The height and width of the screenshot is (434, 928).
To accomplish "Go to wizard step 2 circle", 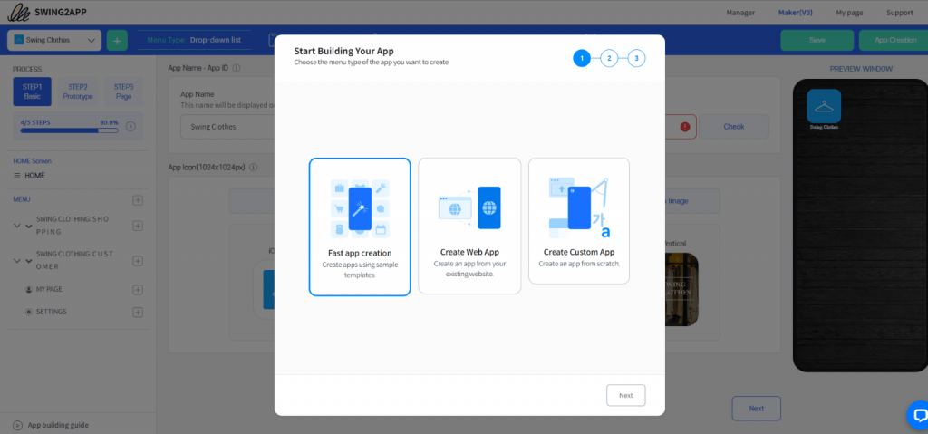I will (x=609, y=58).
